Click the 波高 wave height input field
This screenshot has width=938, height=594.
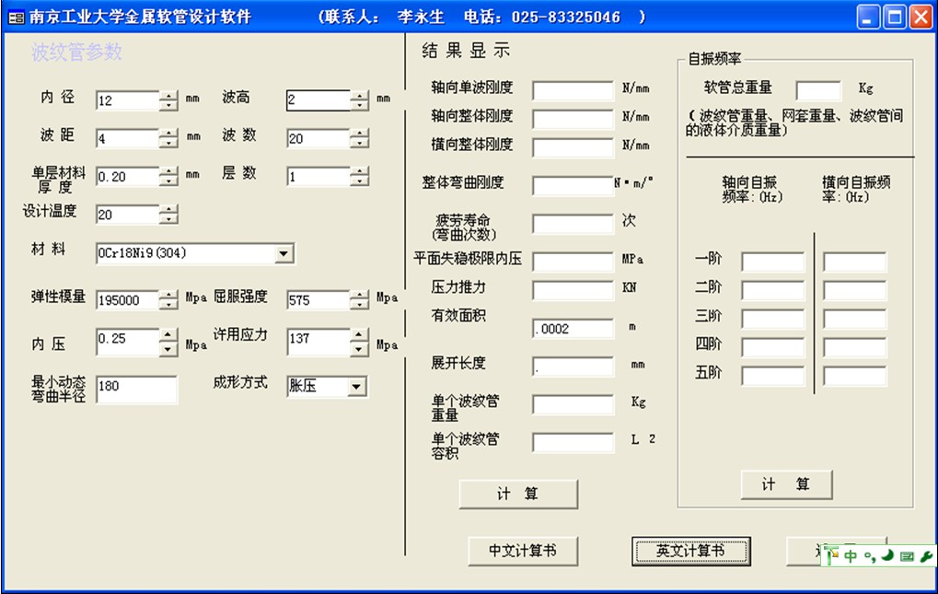(318, 100)
